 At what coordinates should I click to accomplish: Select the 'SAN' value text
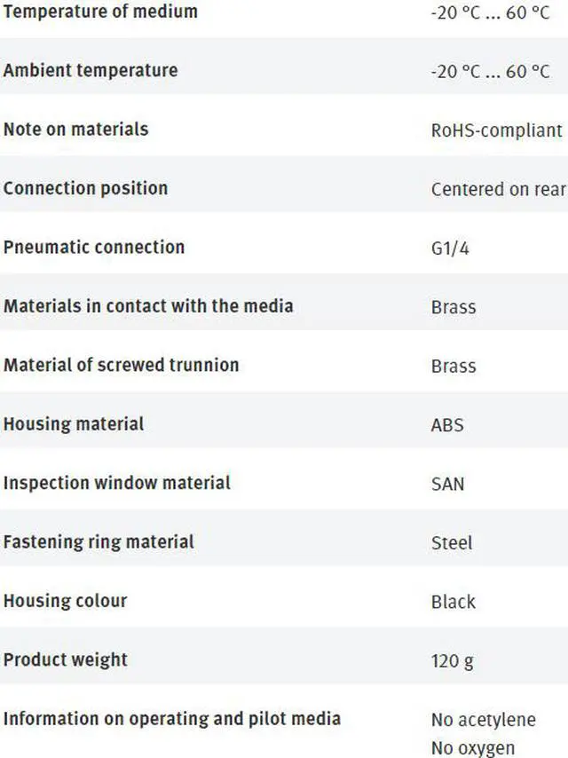pyautogui.click(x=447, y=485)
